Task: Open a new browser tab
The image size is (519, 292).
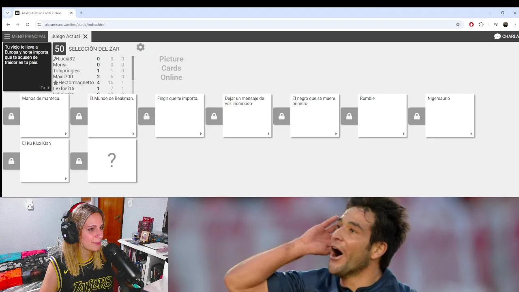Action: [81, 13]
